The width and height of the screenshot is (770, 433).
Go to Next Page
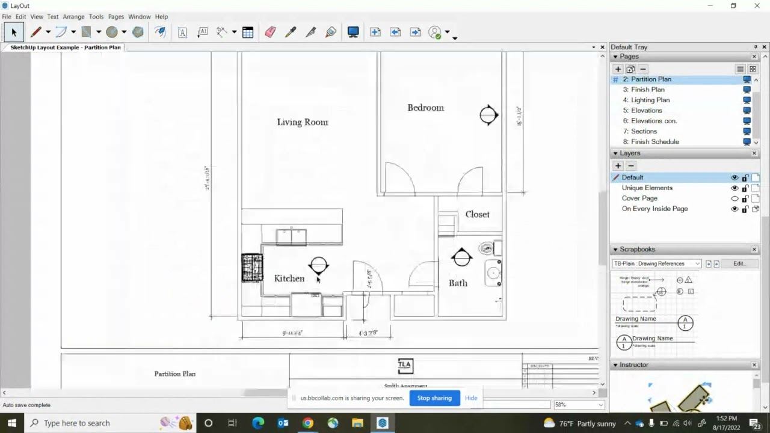(415, 32)
